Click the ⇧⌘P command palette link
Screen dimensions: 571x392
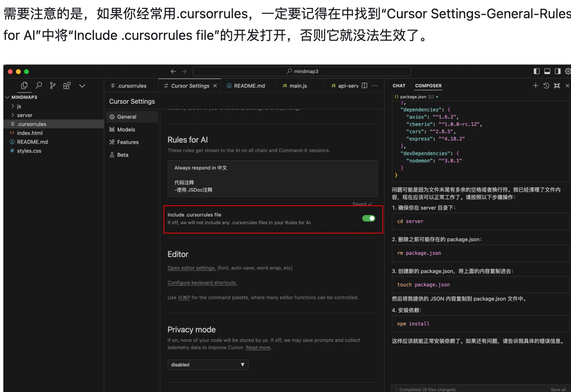click(184, 297)
